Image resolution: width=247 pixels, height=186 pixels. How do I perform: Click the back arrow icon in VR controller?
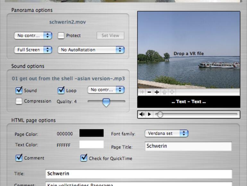tap(142, 92)
